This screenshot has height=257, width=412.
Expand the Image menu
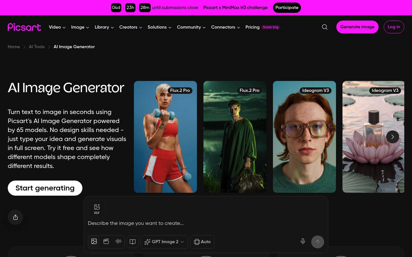click(80, 27)
